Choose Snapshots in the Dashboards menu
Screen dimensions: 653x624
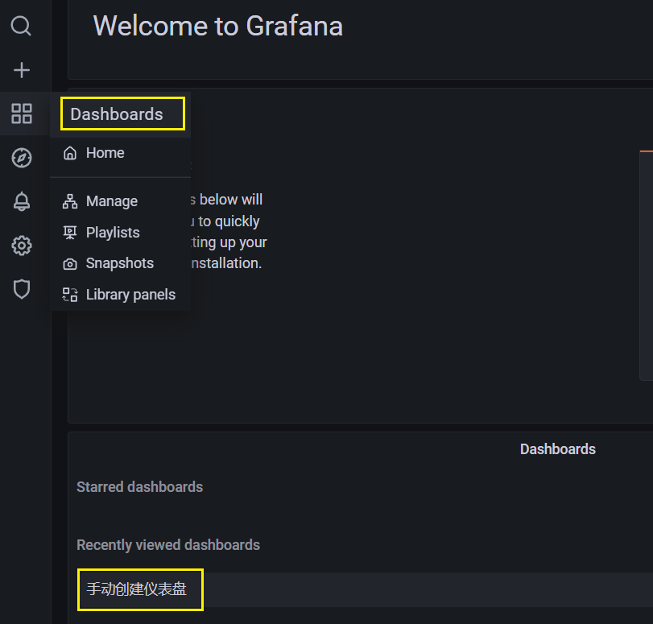(x=120, y=263)
